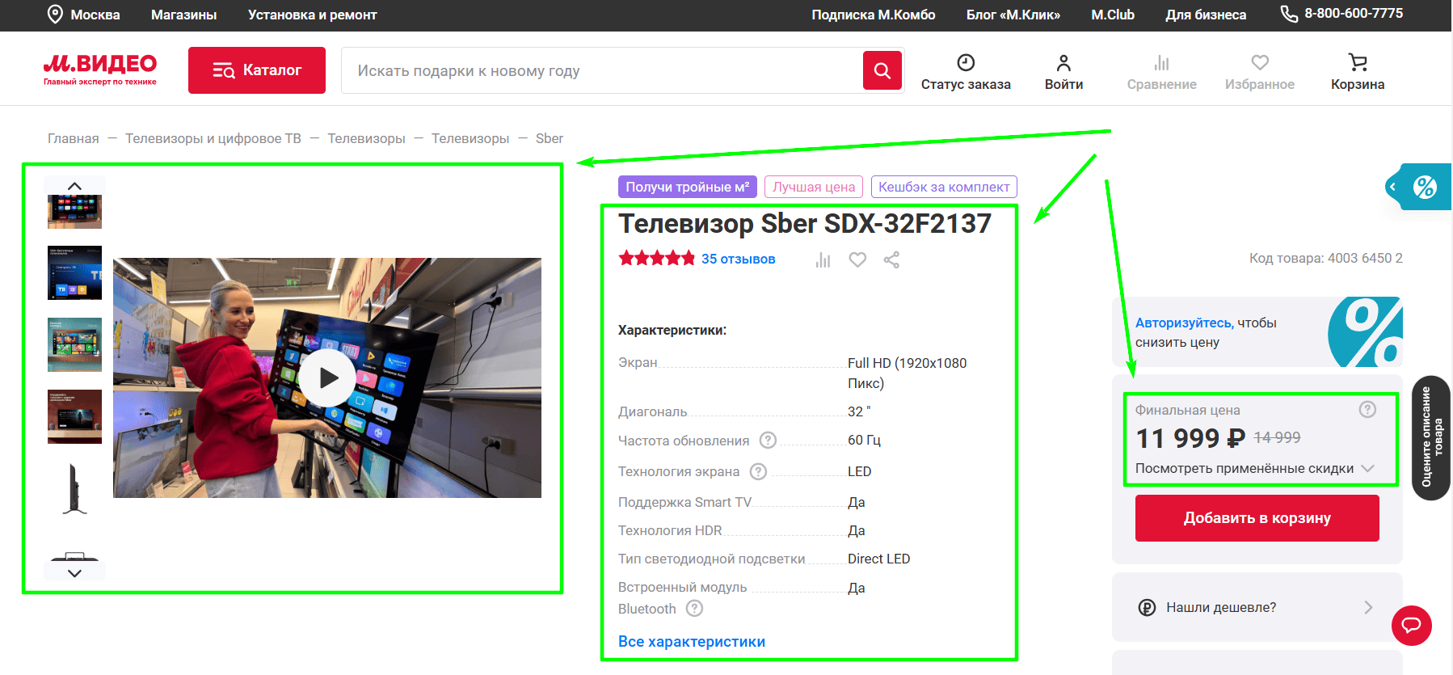
Task: Click the search input field
Action: click(x=602, y=70)
